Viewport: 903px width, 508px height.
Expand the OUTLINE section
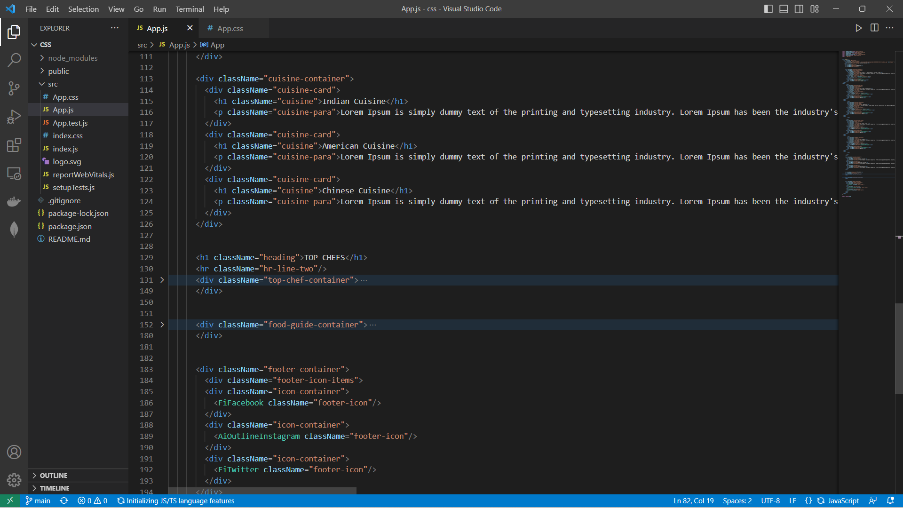coord(54,476)
